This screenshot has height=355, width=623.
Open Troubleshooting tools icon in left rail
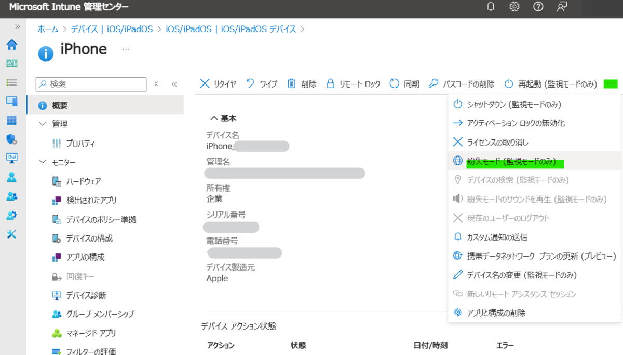11,234
